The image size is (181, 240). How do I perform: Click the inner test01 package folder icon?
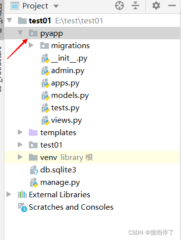(33, 145)
